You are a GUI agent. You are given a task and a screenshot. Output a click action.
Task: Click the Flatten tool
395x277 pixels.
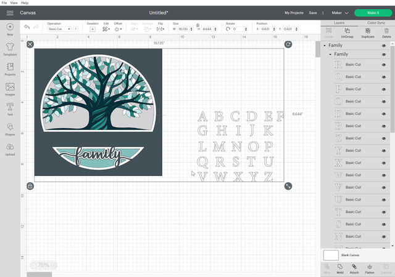pos(370,269)
